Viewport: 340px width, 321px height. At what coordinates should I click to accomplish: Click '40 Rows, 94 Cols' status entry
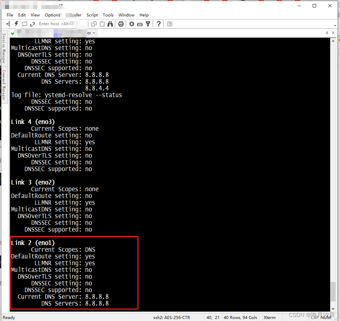point(240,317)
